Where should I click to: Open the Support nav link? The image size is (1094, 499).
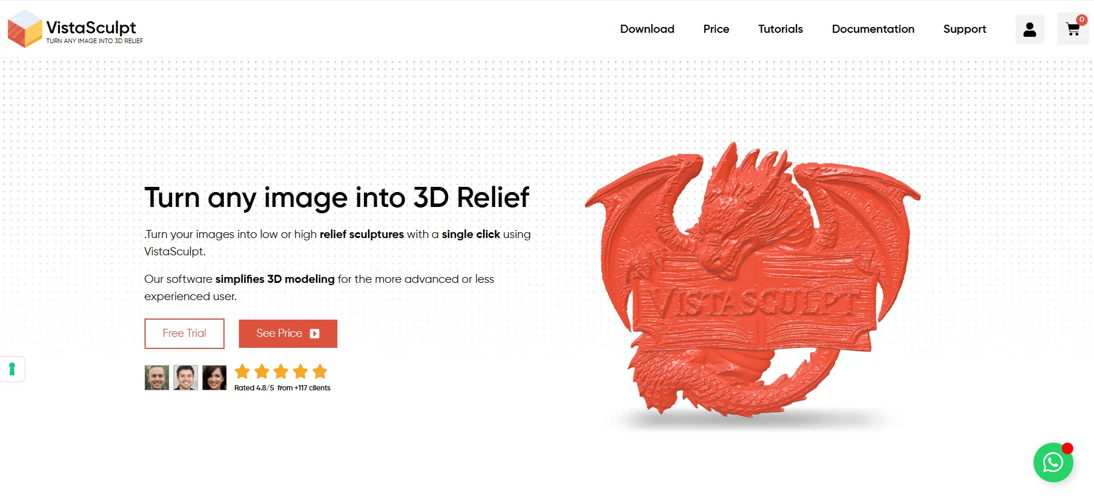pos(964,29)
